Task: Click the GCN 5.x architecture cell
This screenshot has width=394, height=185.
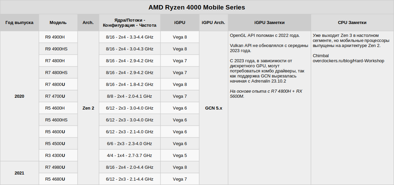Action: coord(214,108)
